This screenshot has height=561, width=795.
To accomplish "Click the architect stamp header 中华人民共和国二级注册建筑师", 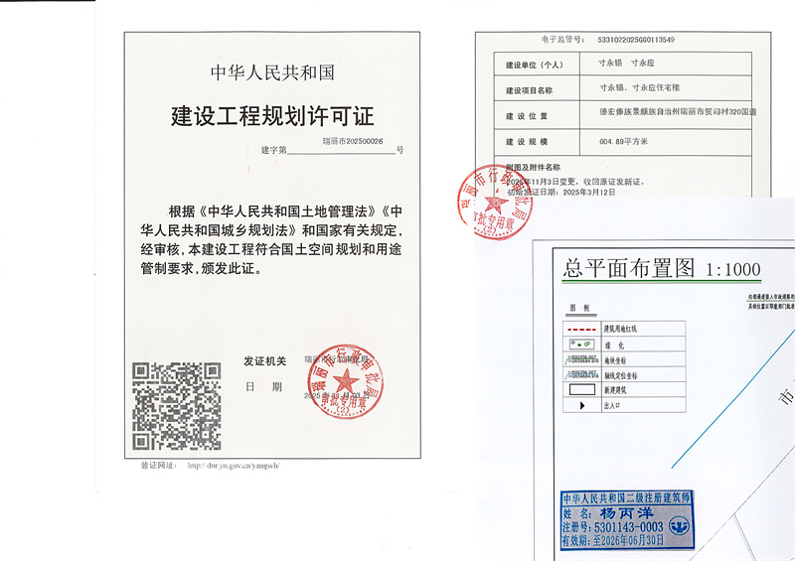I will [627, 498].
